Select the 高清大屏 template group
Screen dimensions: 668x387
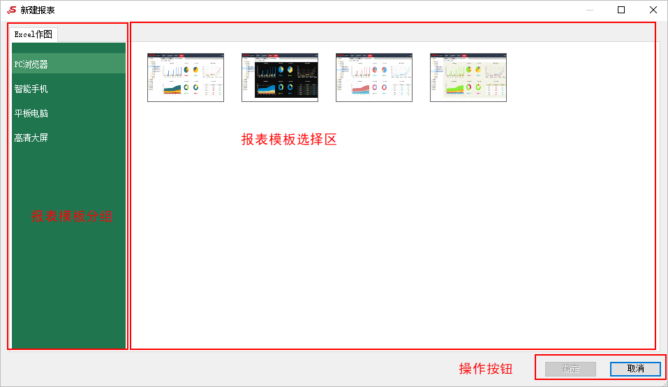pos(31,138)
